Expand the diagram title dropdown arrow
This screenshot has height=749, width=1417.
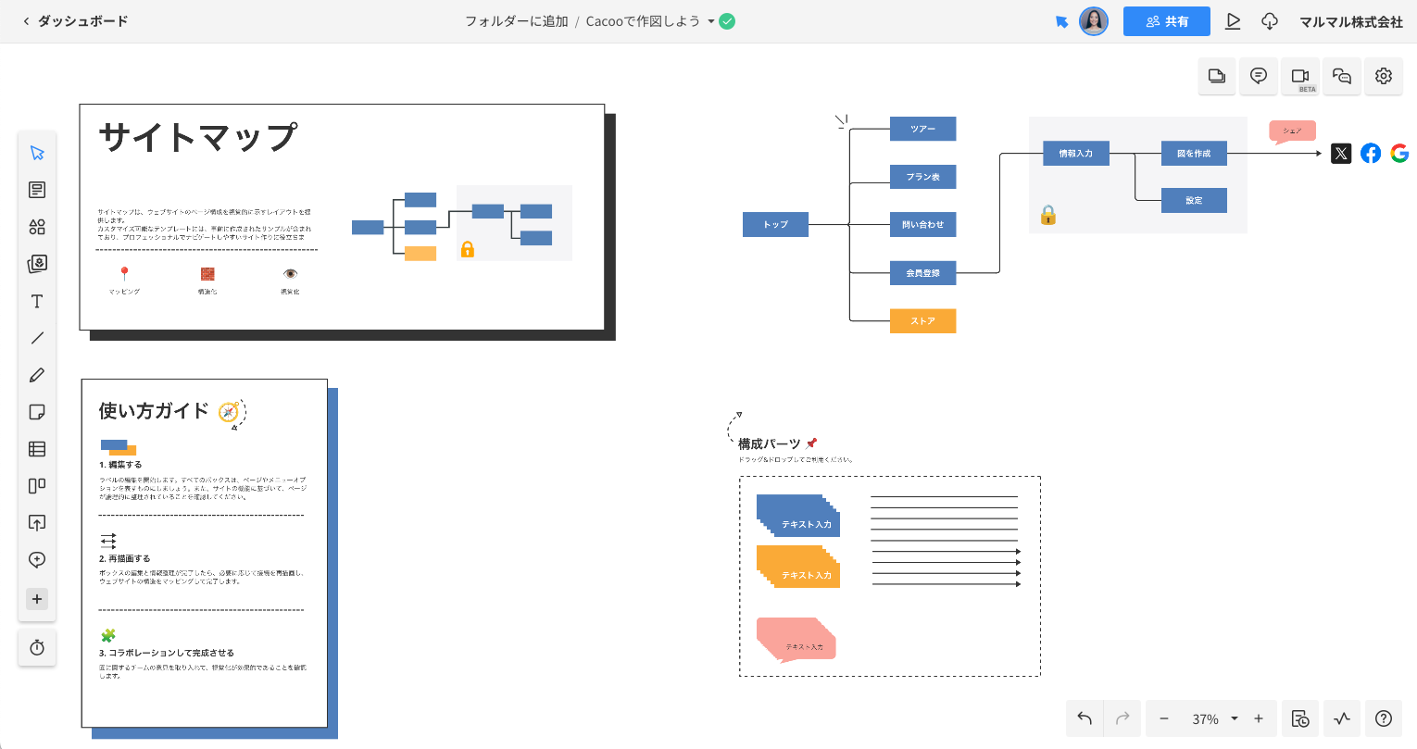coord(711,21)
